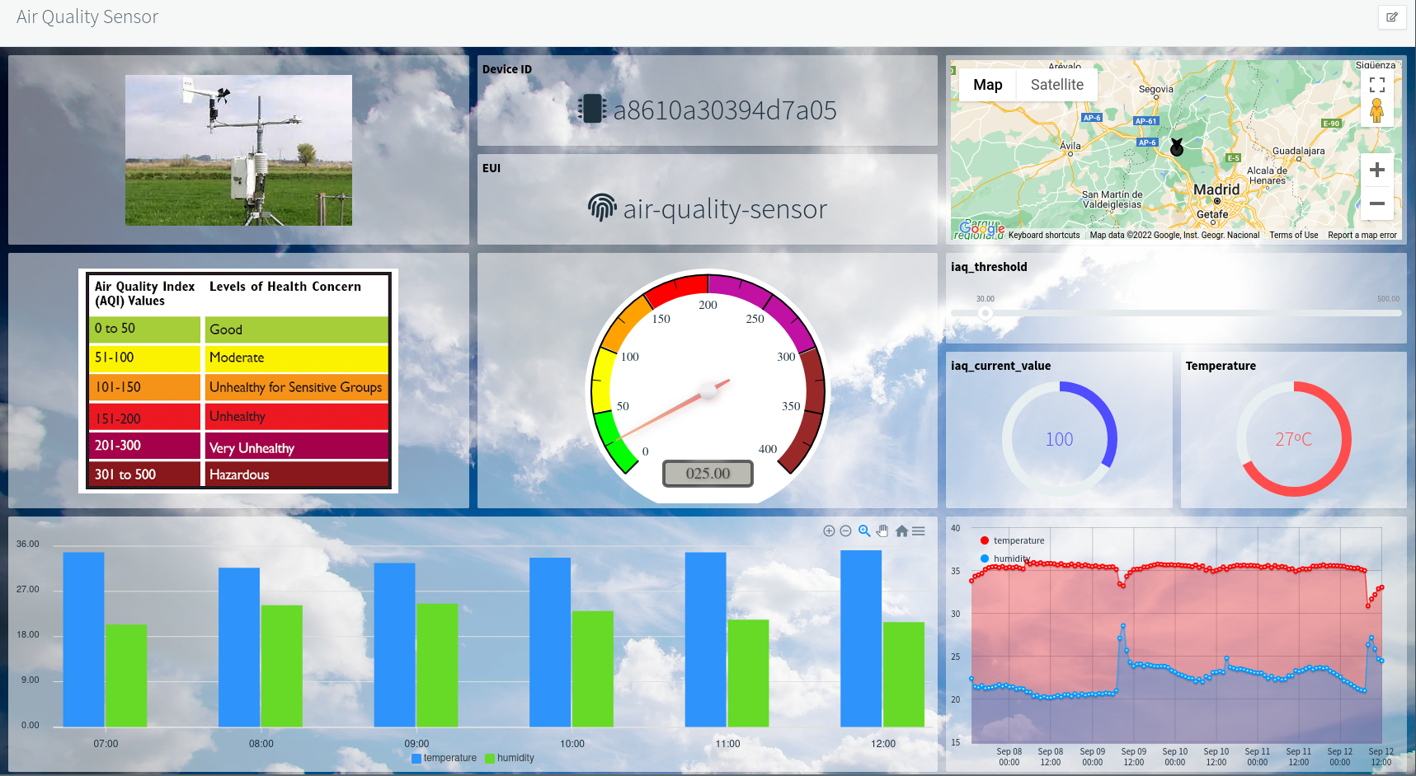The width and height of the screenshot is (1416, 776).
Task: Open the dashboard edit icon
Action: [x=1392, y=16]
